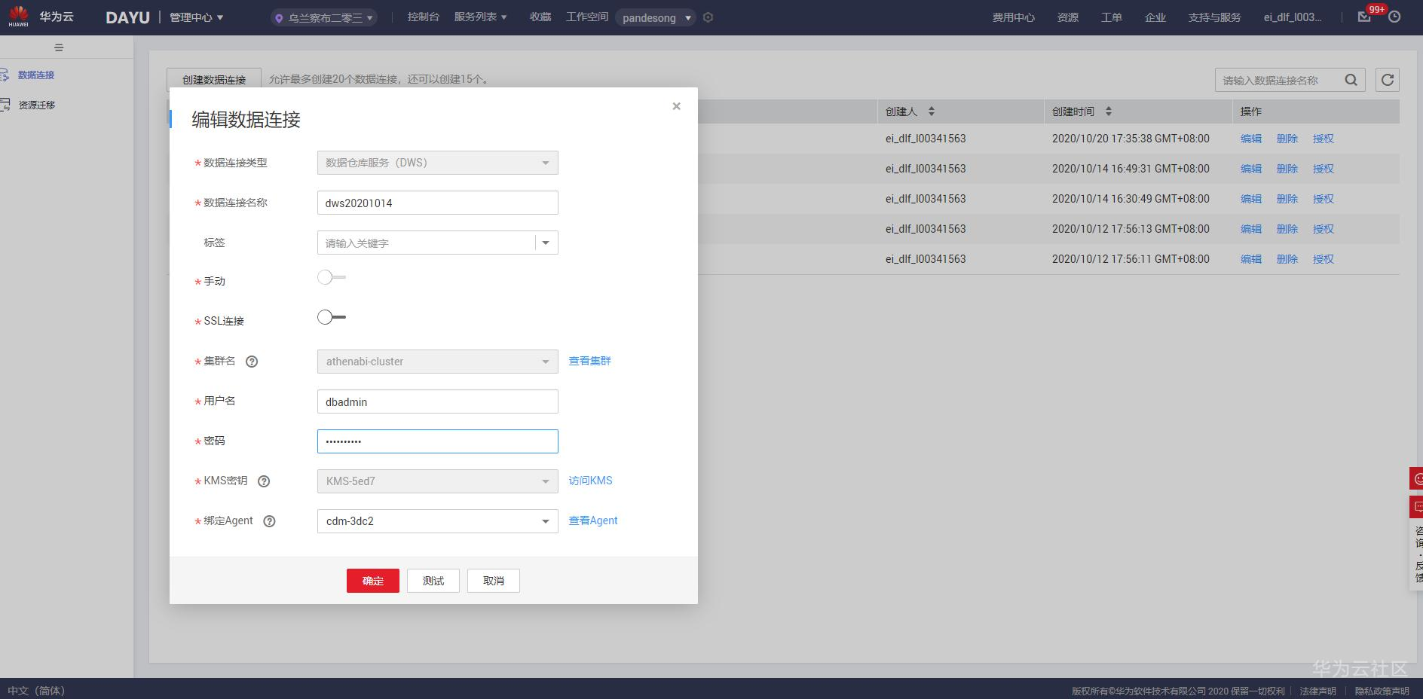Viewport: 1423px width, 699px height.
Task: Click the clock icon in top bar
Action: pos(1394,17)
